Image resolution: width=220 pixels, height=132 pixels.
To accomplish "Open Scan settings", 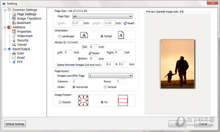I will coord(21,53).
